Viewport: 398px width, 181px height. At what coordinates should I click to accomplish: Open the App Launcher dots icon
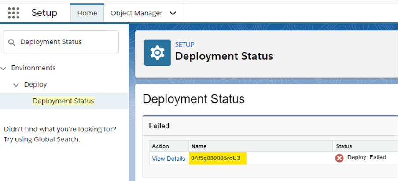(x=14, y=13)
